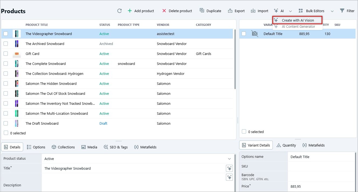This screenshot has height=192, width=358.
Task: Click the red X Delete product icon
Action: coord(164,11)
